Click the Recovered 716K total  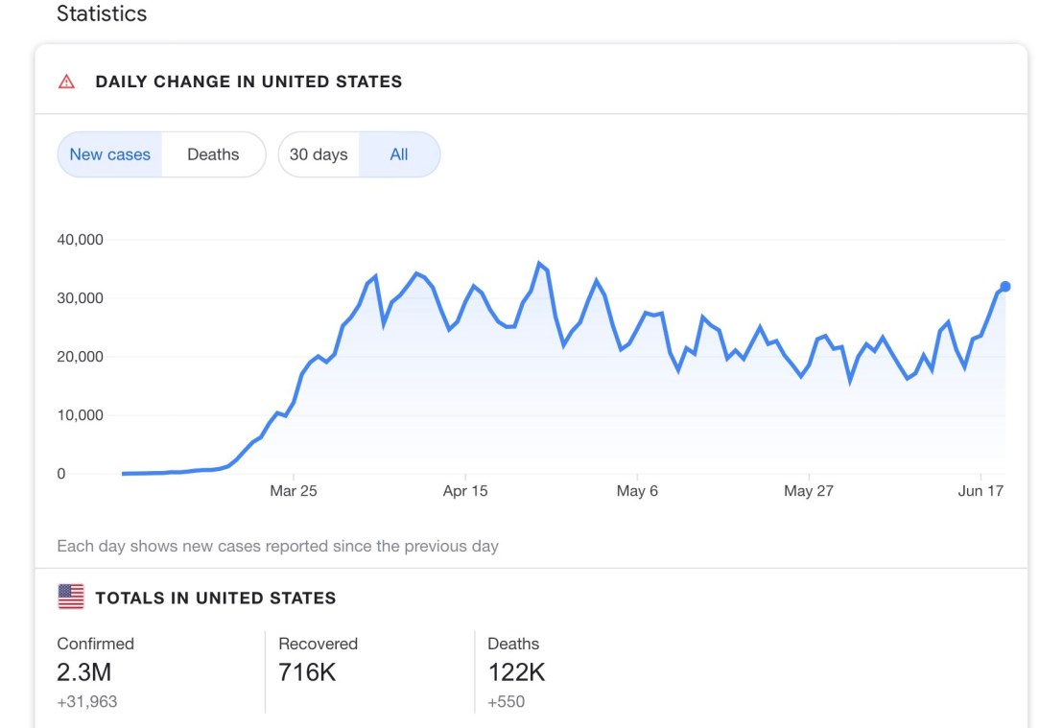click(x=307, y=672)
